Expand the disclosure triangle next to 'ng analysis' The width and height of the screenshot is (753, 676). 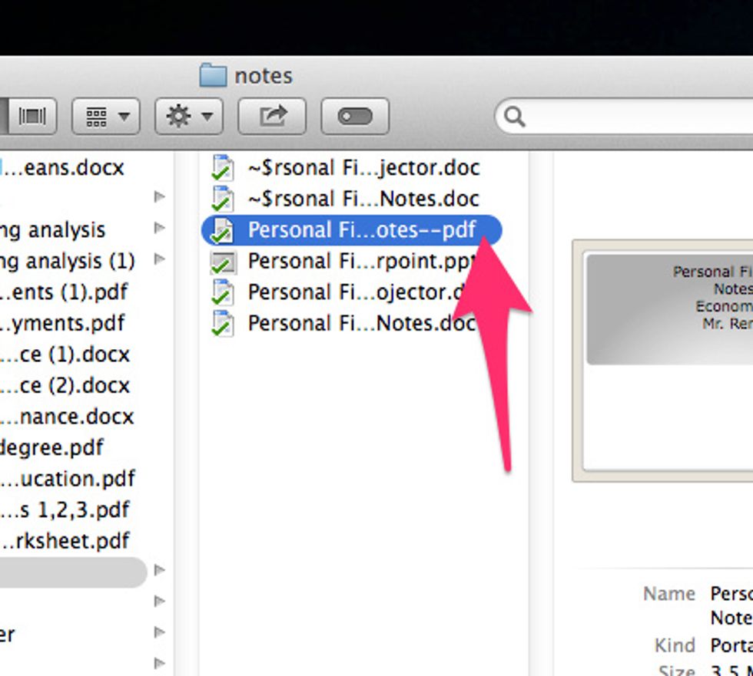[160, 228]
